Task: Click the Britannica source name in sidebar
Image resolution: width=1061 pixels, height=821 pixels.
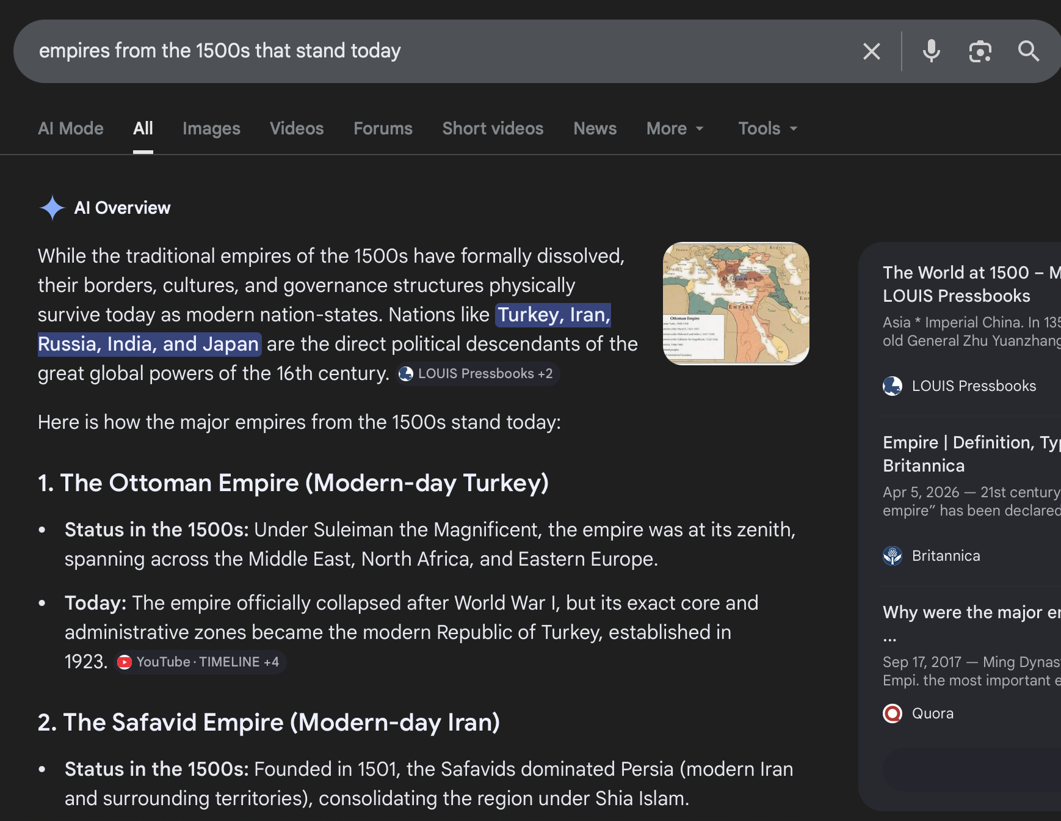Action: (946, 556)
